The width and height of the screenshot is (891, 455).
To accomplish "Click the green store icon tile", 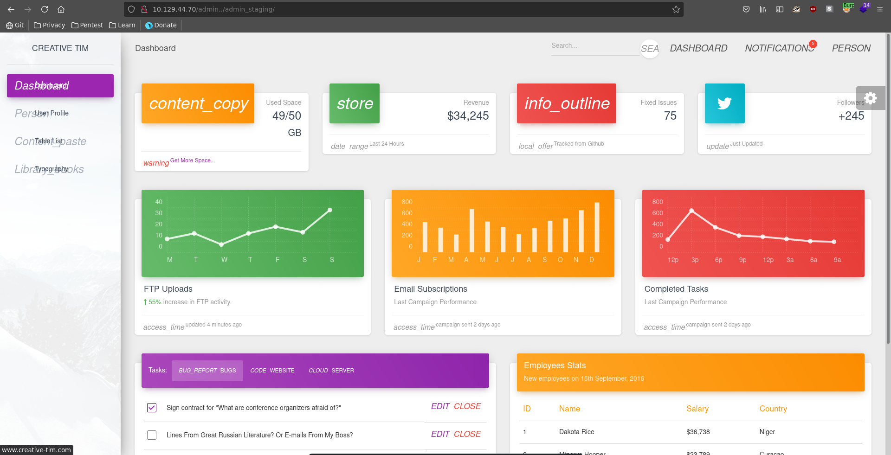I will [355, 103].
